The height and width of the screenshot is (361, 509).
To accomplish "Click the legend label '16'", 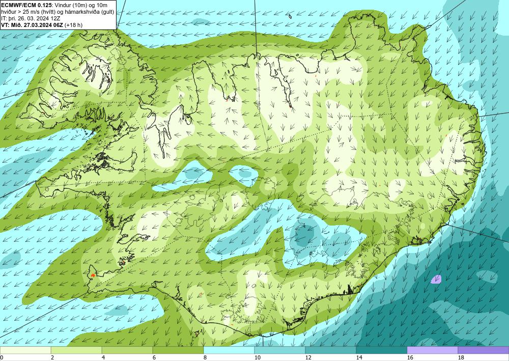I will pos(410,357).
